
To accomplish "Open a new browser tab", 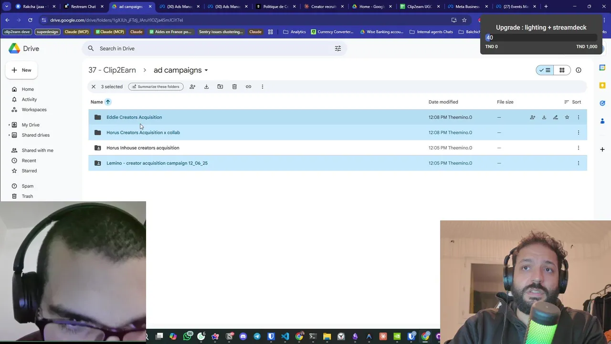I will pyautogui.click(x=546, y=7).
